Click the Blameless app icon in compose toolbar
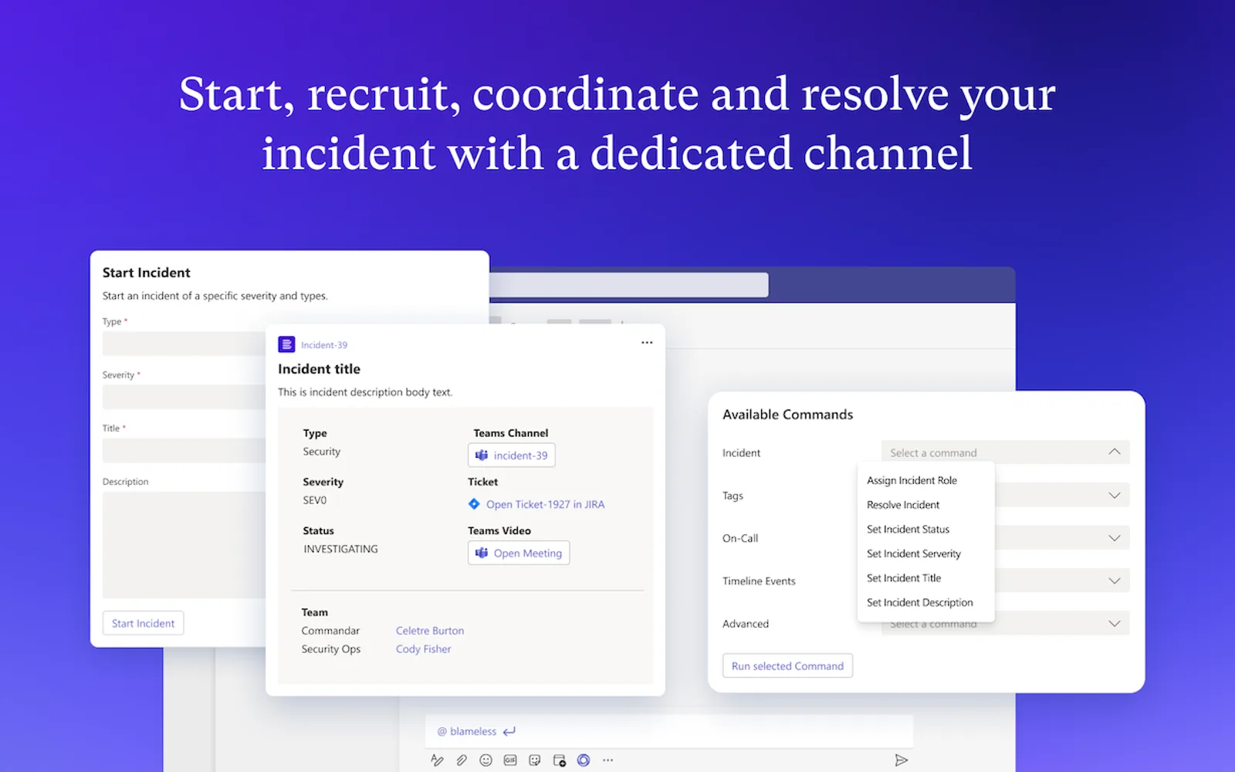Viewport: 1235px width, 772px height. click(584, 760)
